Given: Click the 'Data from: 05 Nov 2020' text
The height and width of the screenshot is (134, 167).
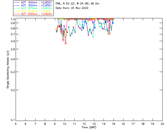Looking at the screenshot, I should coord(72,8).
